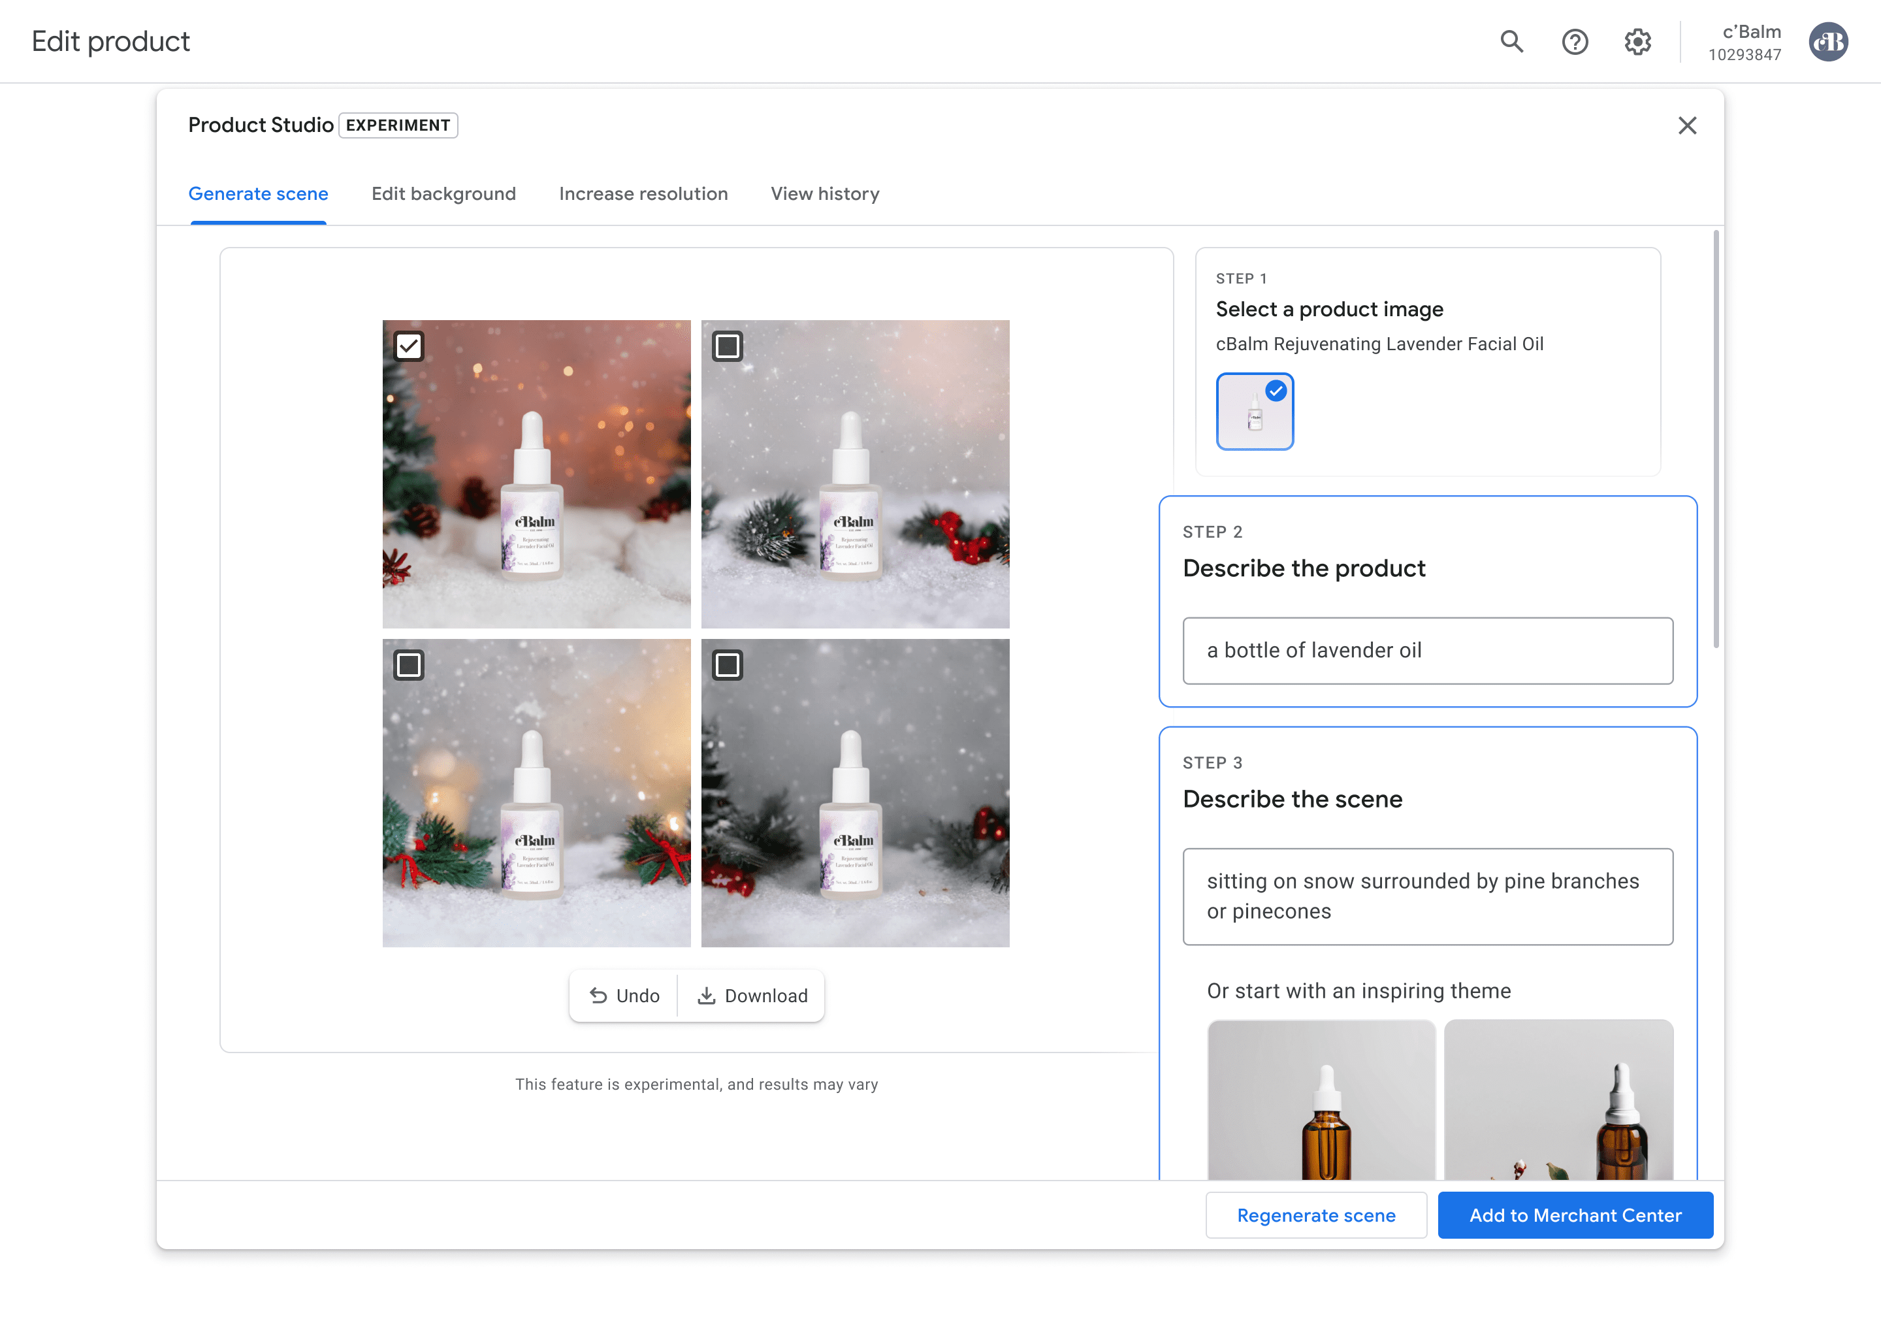
Task: Check the bottom-right scene image checkbox
Action: click(x=727, y=666)
